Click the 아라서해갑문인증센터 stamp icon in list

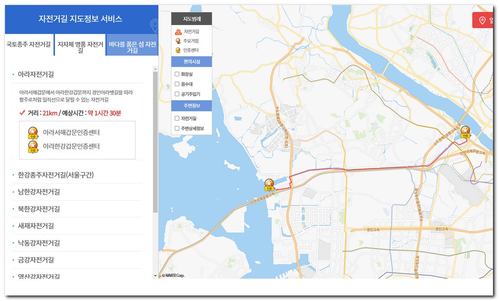tap(33, 133)
